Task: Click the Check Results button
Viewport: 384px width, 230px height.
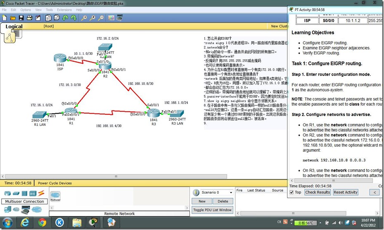Action: pos(317,192)
